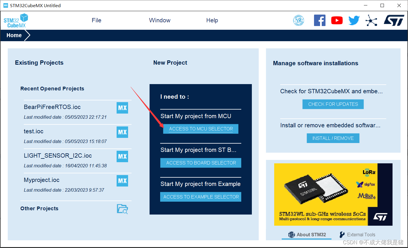Viewport: 408px width, 248px height.
Task: Click 'Start My project from ST B...' text
Action: pos(198,150)
